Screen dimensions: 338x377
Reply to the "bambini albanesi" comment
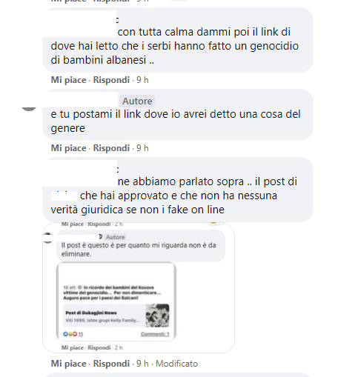tap(111, 80)
